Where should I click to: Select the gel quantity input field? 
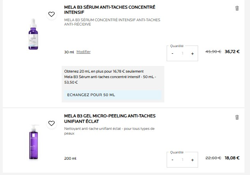pyautogui.click(x=182, y=160)
